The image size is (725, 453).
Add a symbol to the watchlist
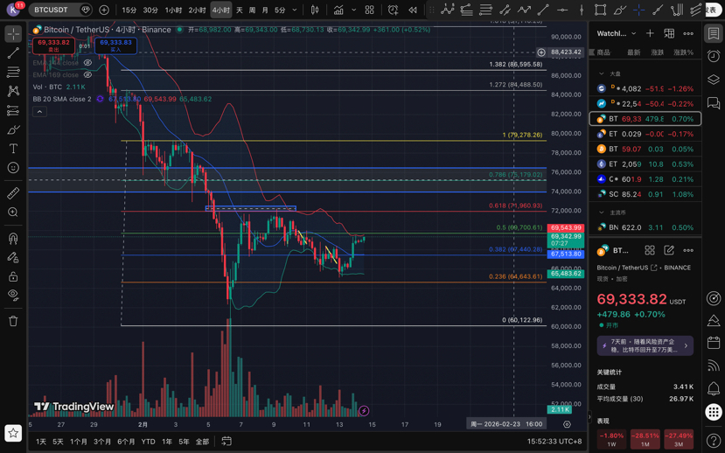[650, 33]
